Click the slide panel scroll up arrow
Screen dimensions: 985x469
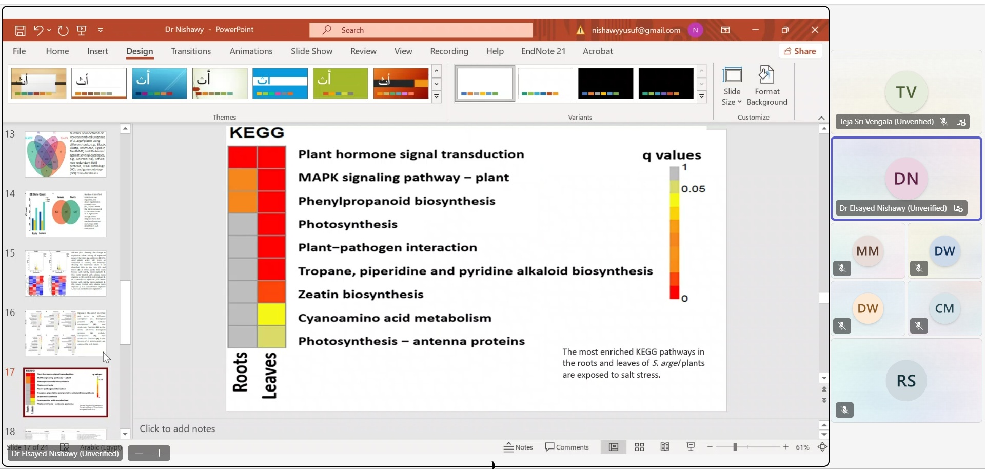pos(125,129)
